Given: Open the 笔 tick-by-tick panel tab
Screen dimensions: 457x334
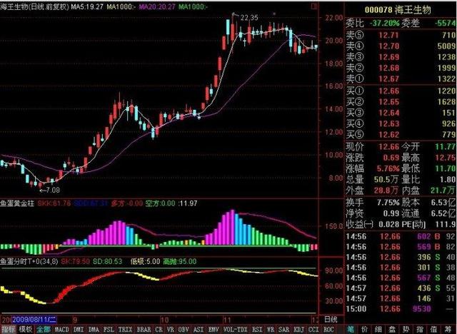Looking at the screenshot, I should click(x=351, y=329).
